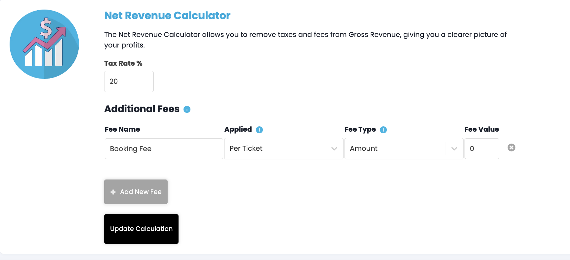Select the Fee Value input box

tap(481, 149)
